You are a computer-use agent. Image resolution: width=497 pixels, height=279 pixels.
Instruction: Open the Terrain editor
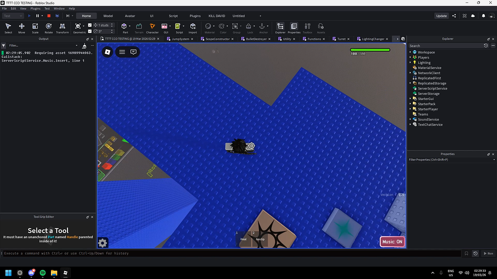[x=139, y=28]
